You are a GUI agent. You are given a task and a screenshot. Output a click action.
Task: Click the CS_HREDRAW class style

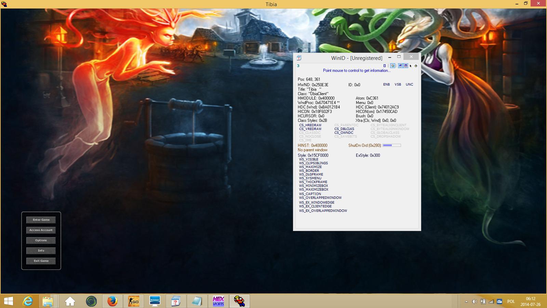tap(310, 125)
